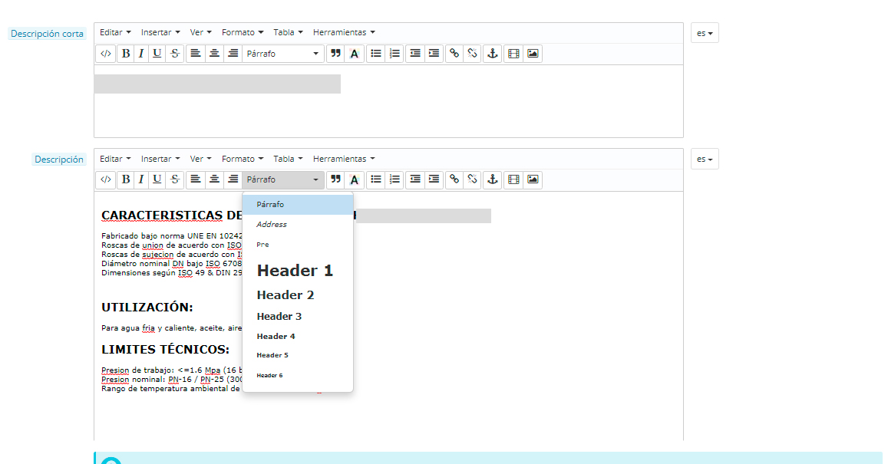Insert link in Descripción corta editor
This screenshot has width=888, height=464.
tap(454, 54)
